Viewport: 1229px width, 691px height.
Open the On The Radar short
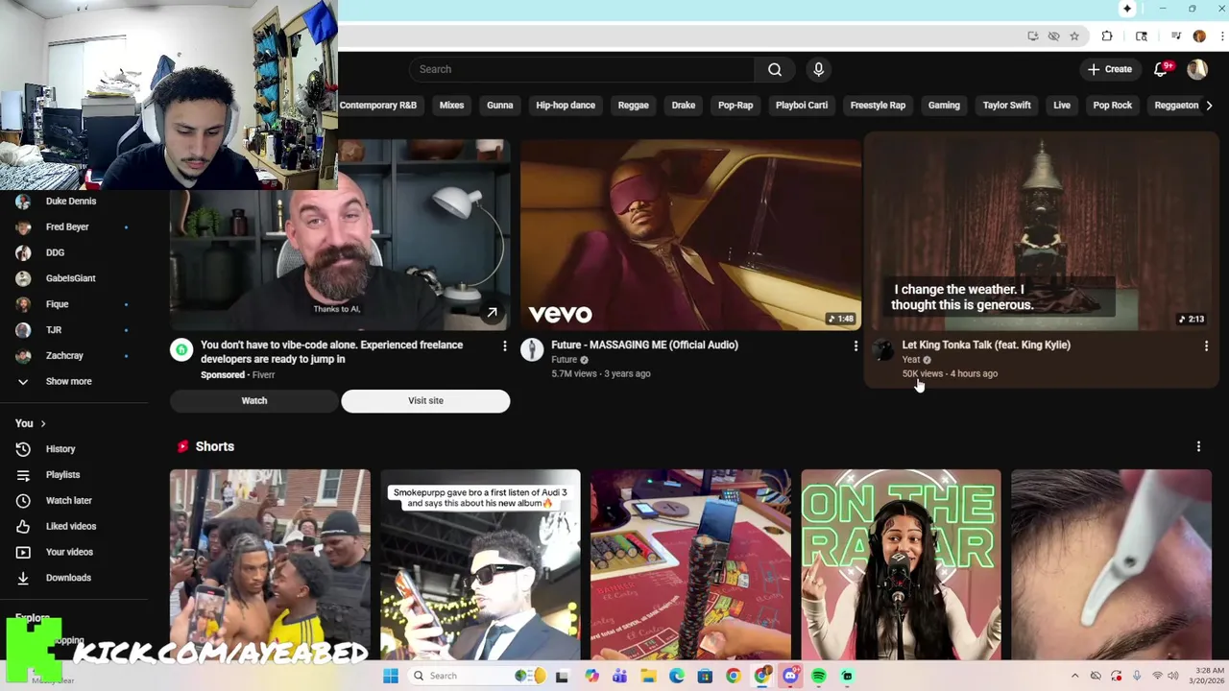tap(901, 565)
